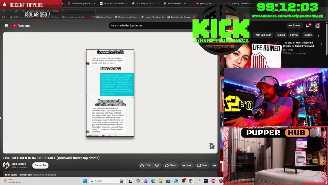Close the Analytics – Dashboard tab
The width and height of the screenshot is (328, 185).
point(127,4)
